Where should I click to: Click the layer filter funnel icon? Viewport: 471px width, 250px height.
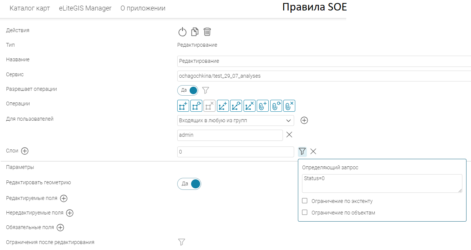(x=302, y=151)
